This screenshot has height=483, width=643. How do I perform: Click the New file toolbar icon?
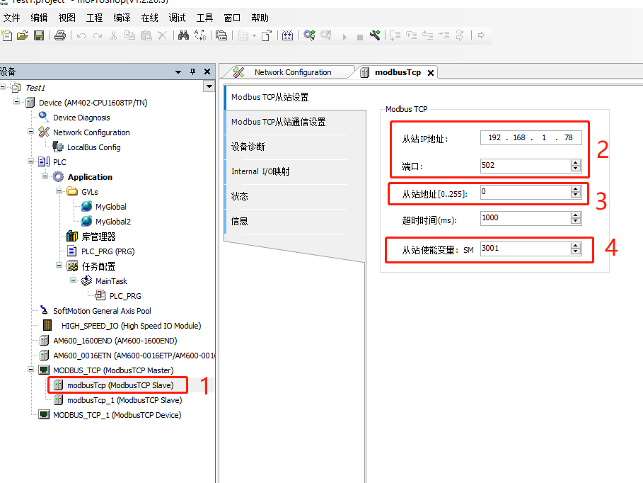(6, 35)
